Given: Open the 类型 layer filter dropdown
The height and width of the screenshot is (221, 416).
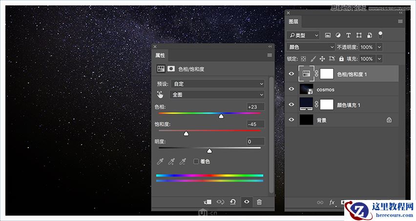Looking at the screenshot, I should click(x=303, y=35).
